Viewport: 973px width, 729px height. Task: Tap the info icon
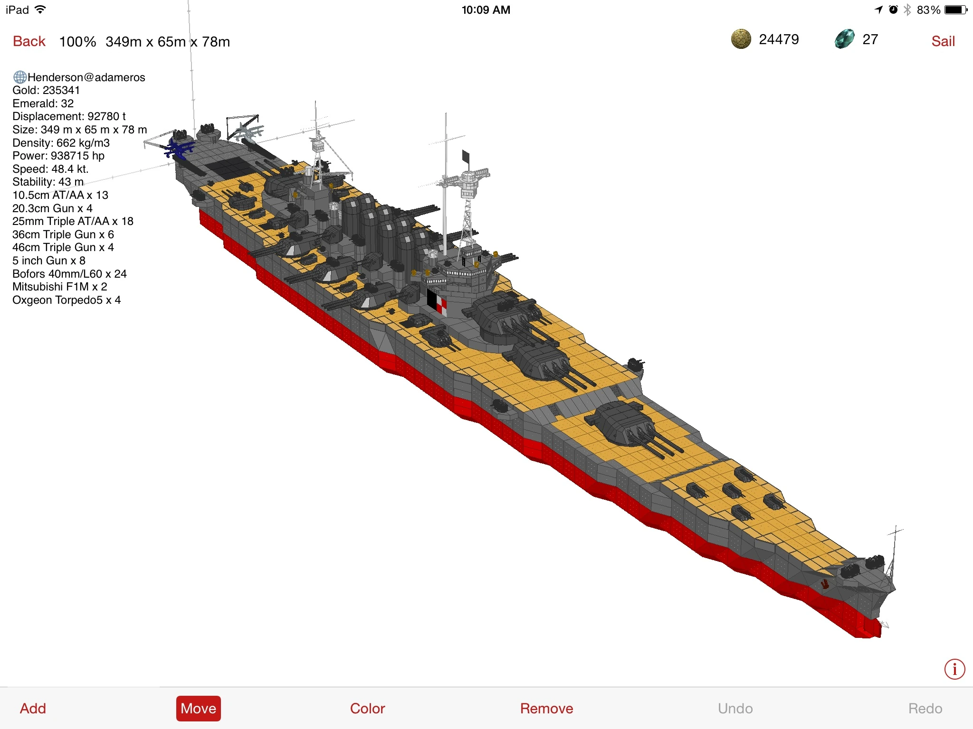(x=954, y=670)
